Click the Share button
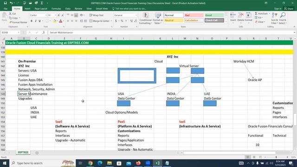Image resolution: width=297 pixels, height=167 pixels. click(289, 8)
